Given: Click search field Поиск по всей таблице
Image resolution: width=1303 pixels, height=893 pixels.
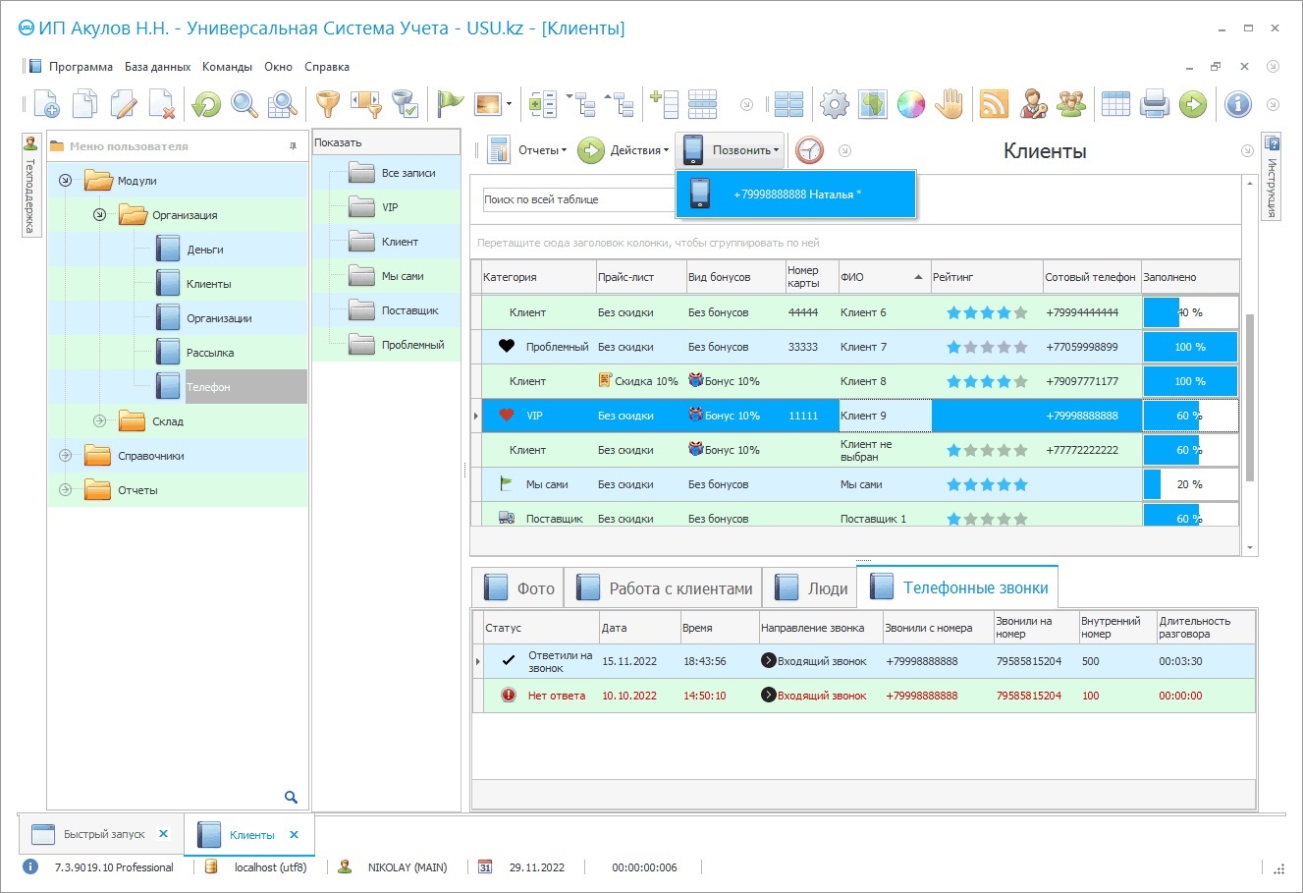Looking at the screenshot, I should pyautogui.click(x=577, y=199).
